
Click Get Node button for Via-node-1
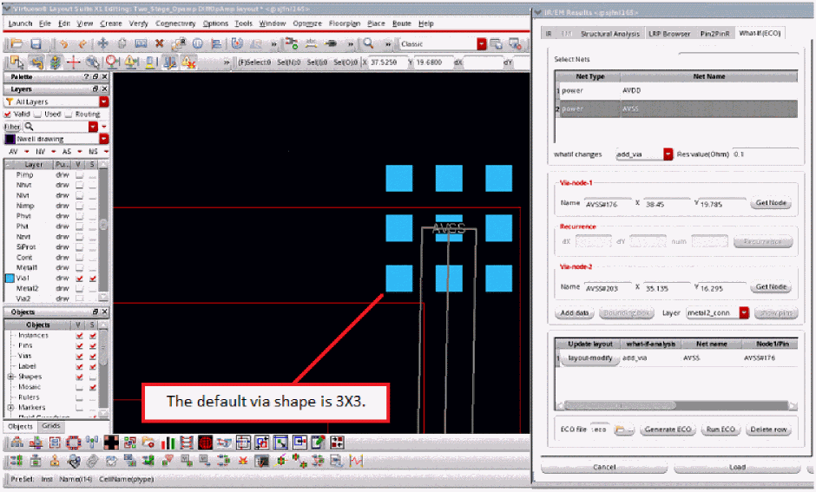pos(772,202)
